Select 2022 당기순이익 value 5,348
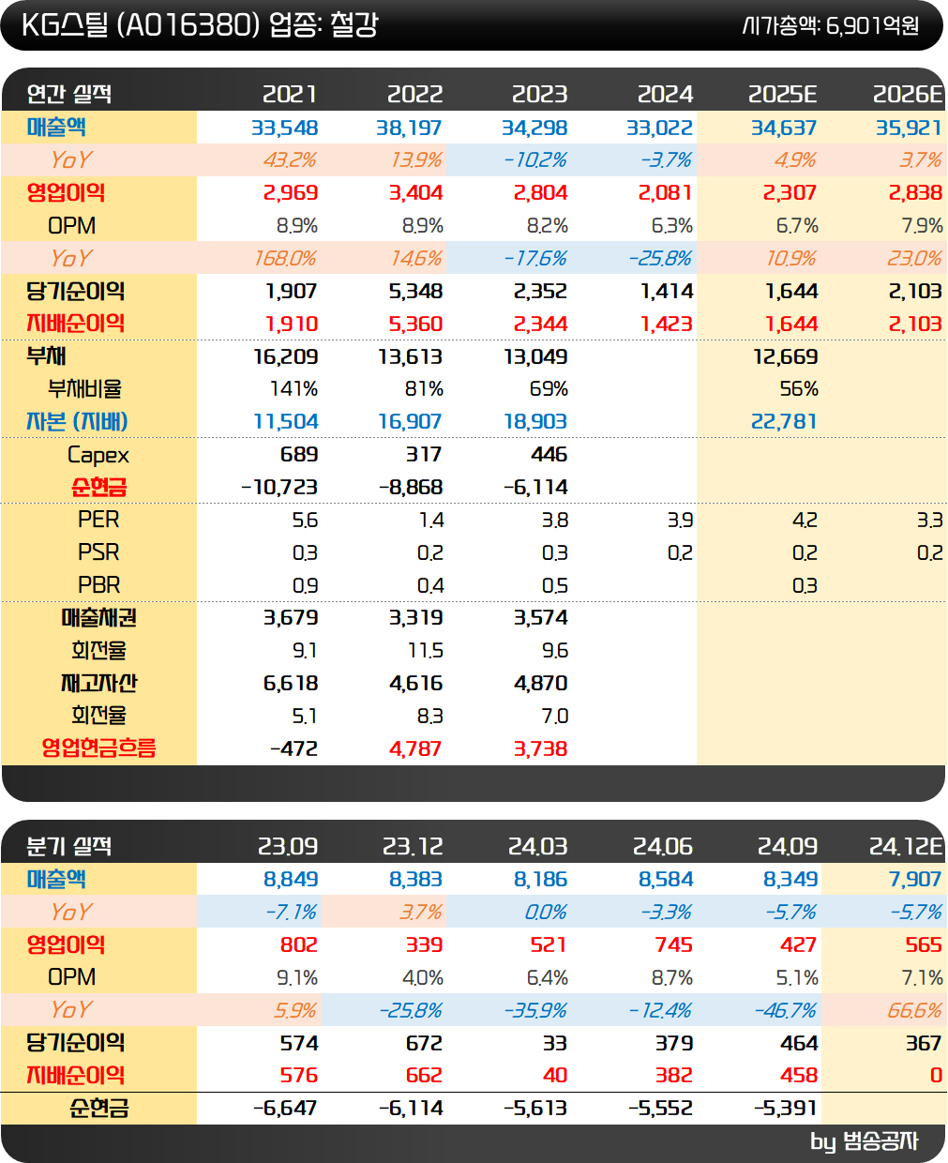 pos(415,292)
